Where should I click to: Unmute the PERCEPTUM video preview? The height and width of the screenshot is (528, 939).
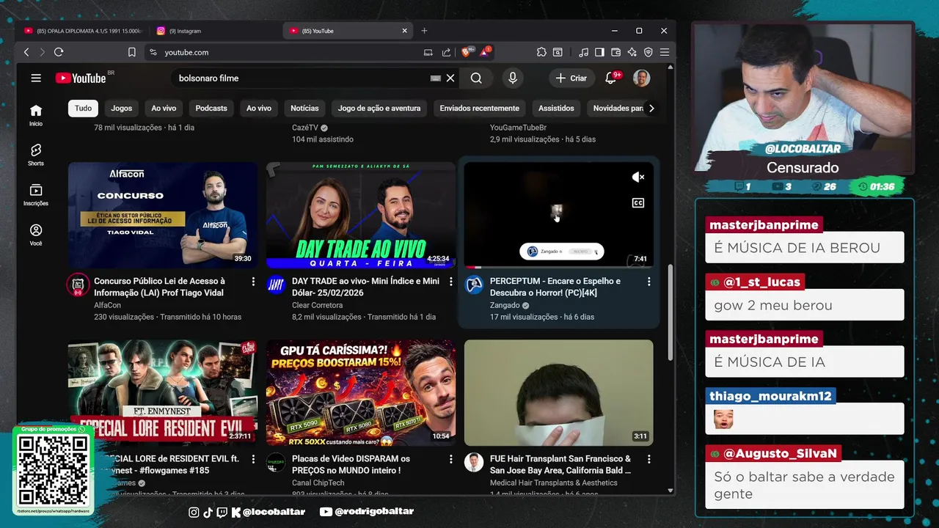(638, 177)
